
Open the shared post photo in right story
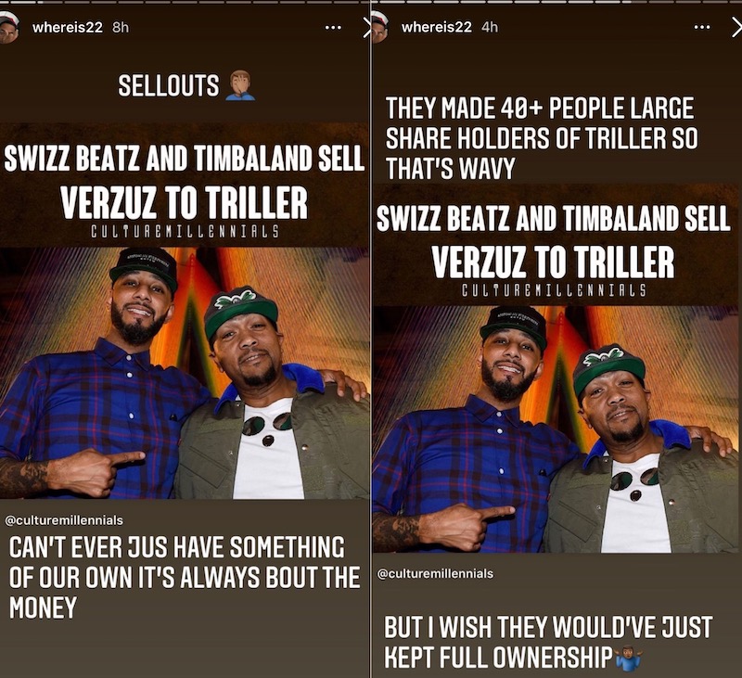[x=556, y=429]
